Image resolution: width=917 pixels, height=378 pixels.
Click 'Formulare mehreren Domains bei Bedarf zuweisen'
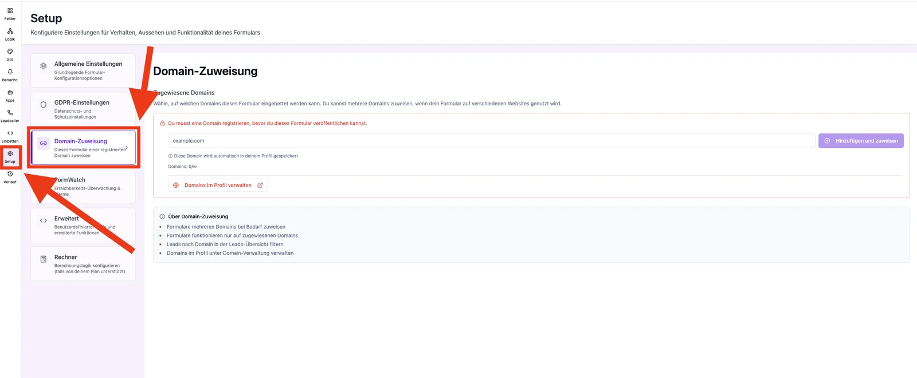[226, 227]
